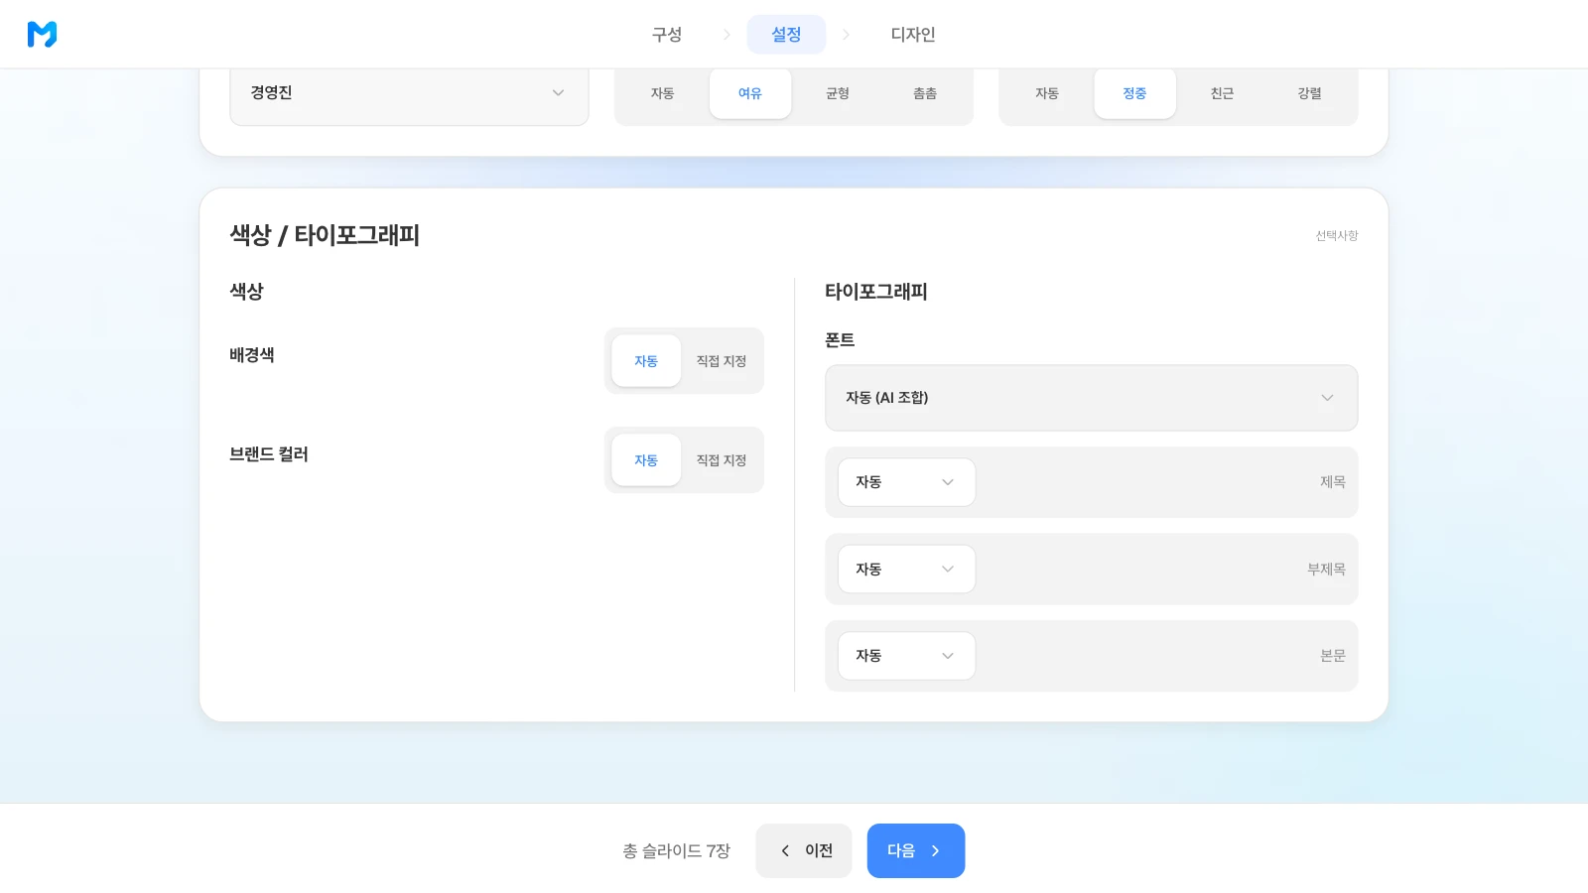Open the 본문 font dropdown
The width and height of the screenshot is (1588, 893).
[906, 656]
